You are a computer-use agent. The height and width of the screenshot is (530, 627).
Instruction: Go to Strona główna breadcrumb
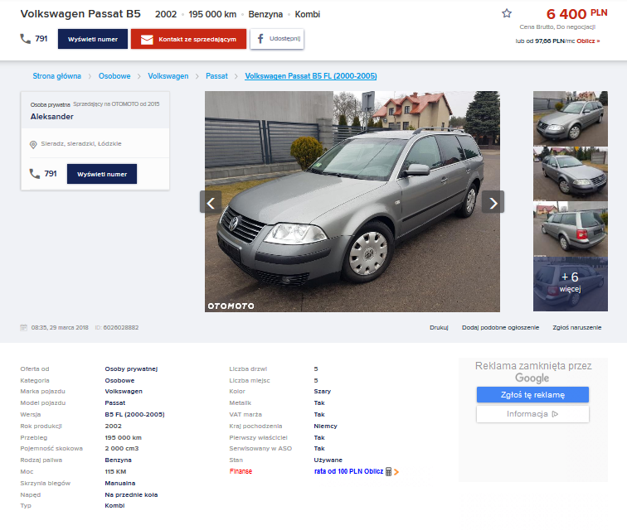click(x=56, y=76)
